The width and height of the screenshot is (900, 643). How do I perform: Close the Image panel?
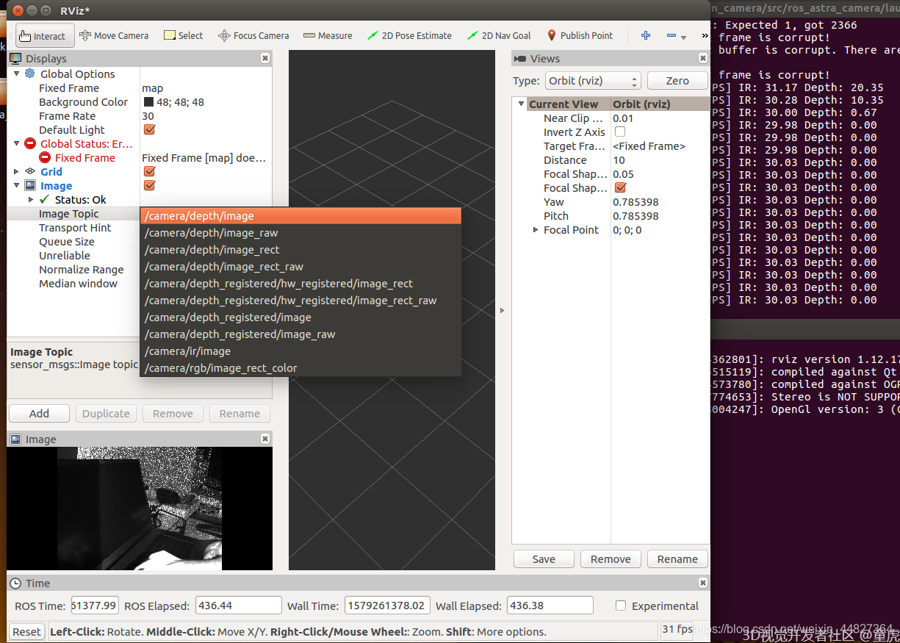265,439
